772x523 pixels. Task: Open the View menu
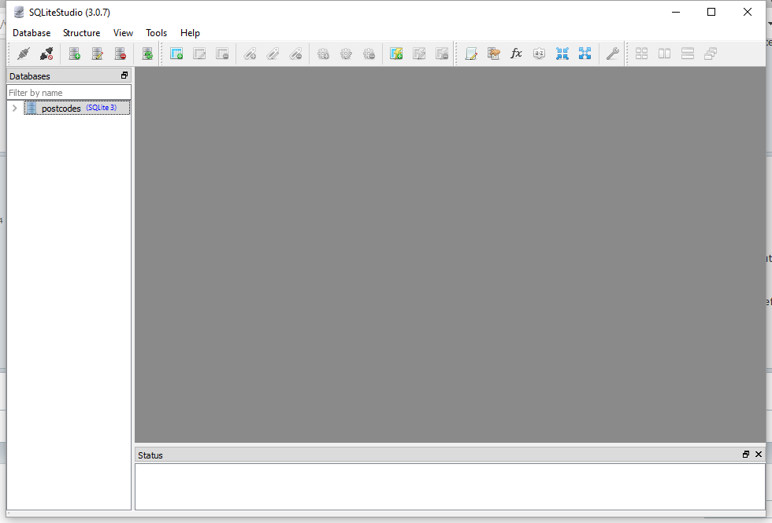123,33
